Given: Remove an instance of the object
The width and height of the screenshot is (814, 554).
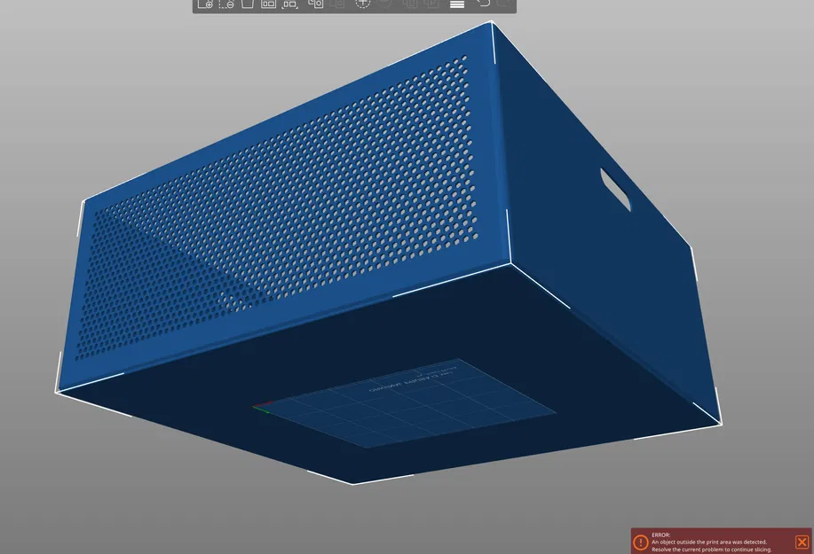Looking at the screenshot, I should [384, 4].
